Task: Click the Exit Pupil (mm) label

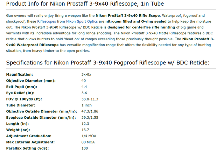Action: [x=22, y=87]
